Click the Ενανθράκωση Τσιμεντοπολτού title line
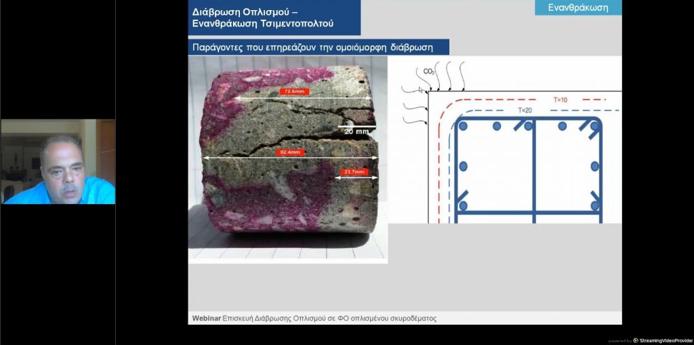This screenshot has width=694, height=345. coord(263,25)
